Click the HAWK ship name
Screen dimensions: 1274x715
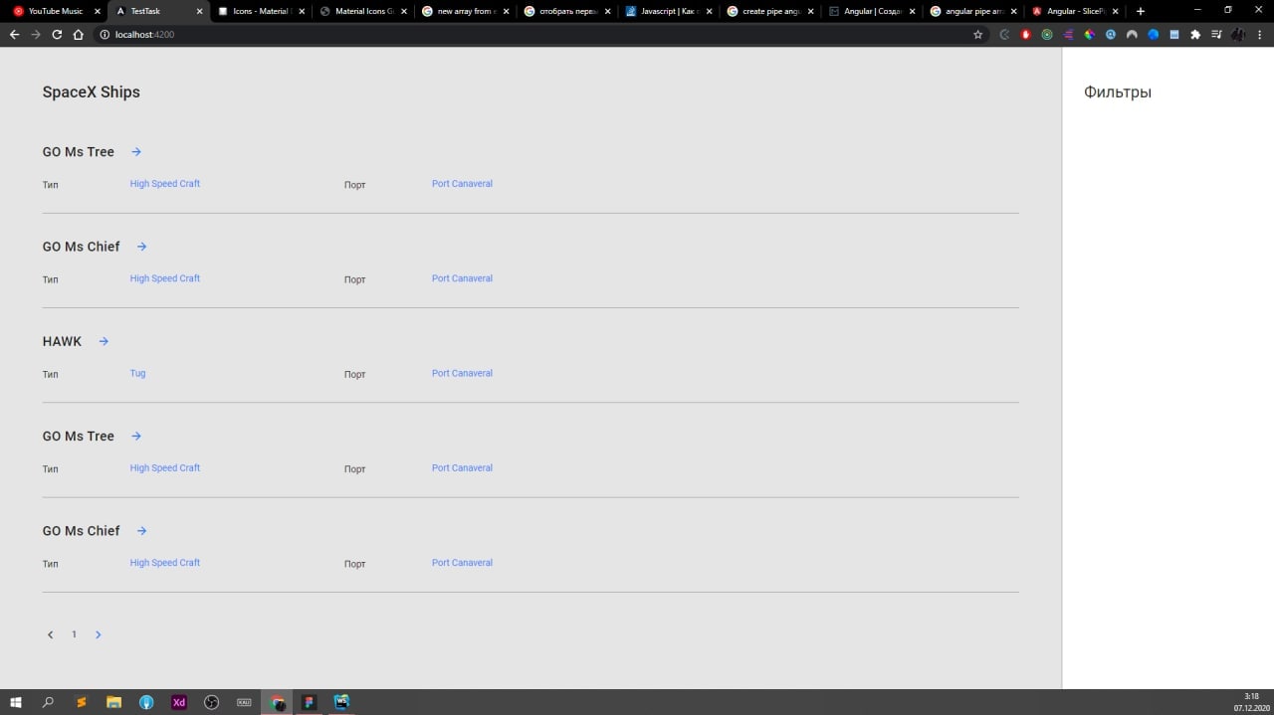tap(62, 341)
